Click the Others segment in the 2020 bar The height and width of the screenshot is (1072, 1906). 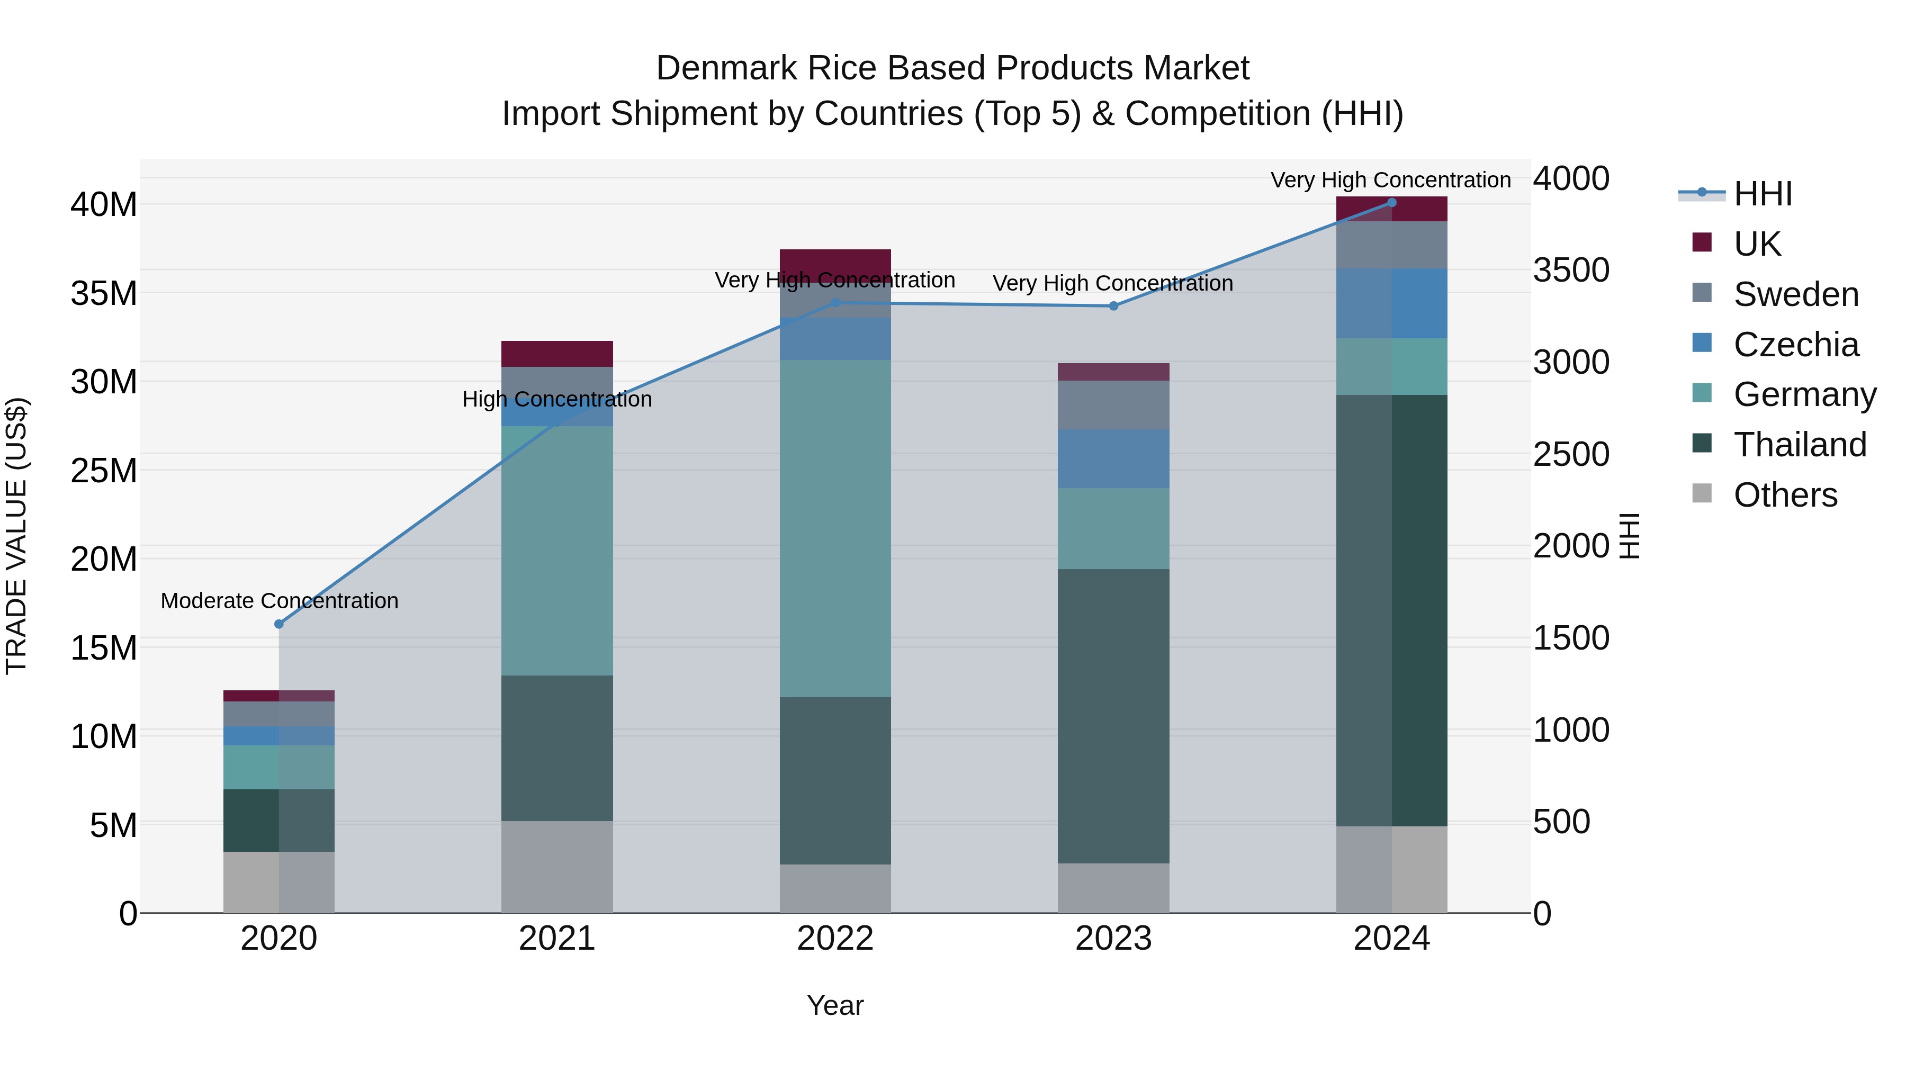(279, 882)
